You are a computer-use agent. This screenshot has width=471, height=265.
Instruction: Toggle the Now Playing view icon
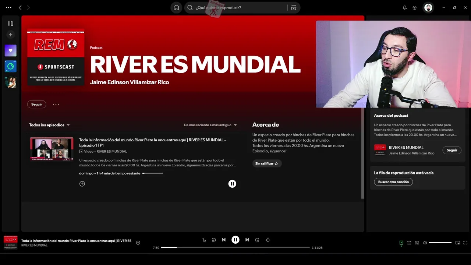(401, 243)
